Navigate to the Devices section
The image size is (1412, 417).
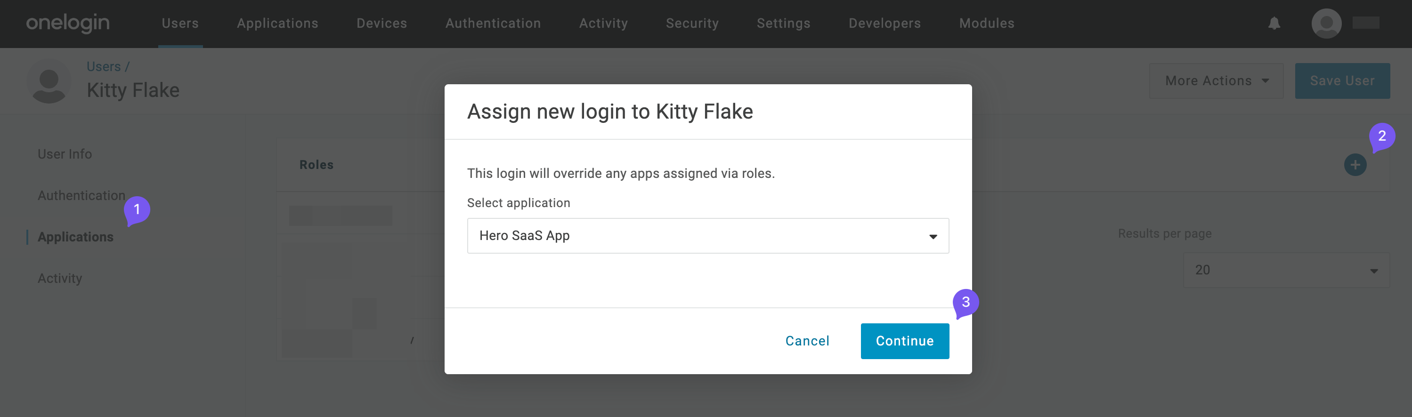(381, 23)
